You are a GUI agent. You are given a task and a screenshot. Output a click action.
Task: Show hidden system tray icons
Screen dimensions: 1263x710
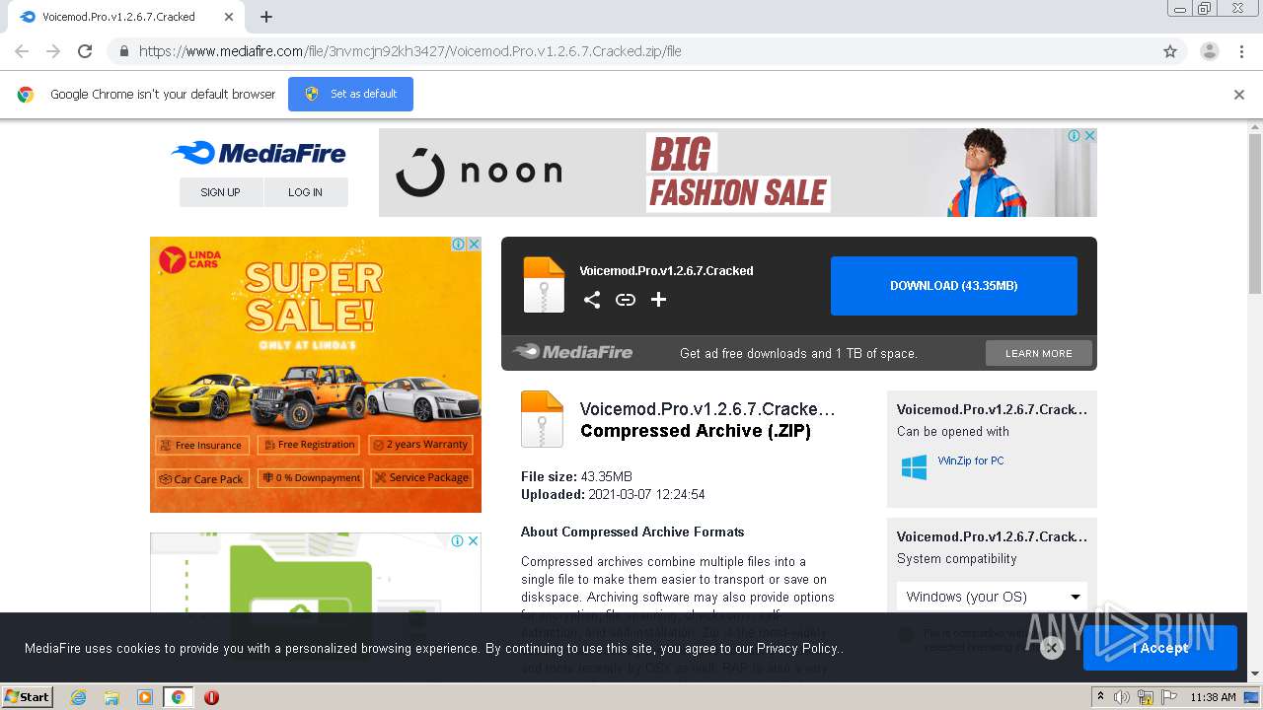click(x=1101, y=697)
